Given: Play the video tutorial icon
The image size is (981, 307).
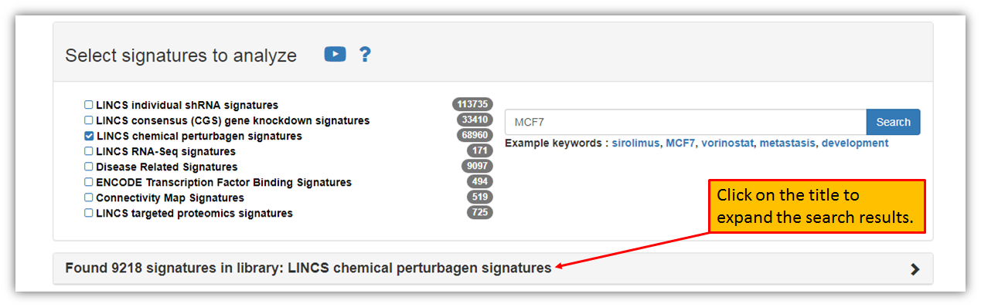Looking at the screenshot, I should [335, 54].
